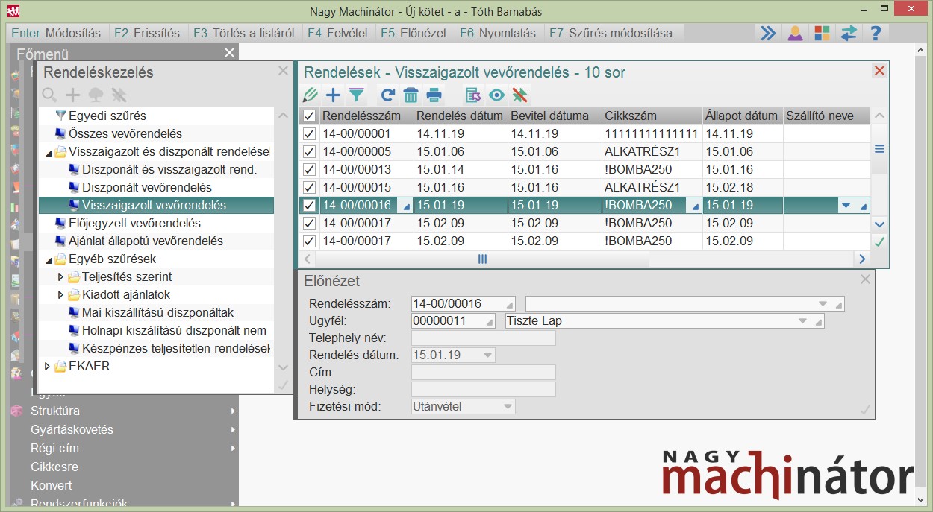This screenshot has width=933, height=512.
Task: Click the trash delete icon in Rendelések toolbar
Action: [x=411, y=95]
